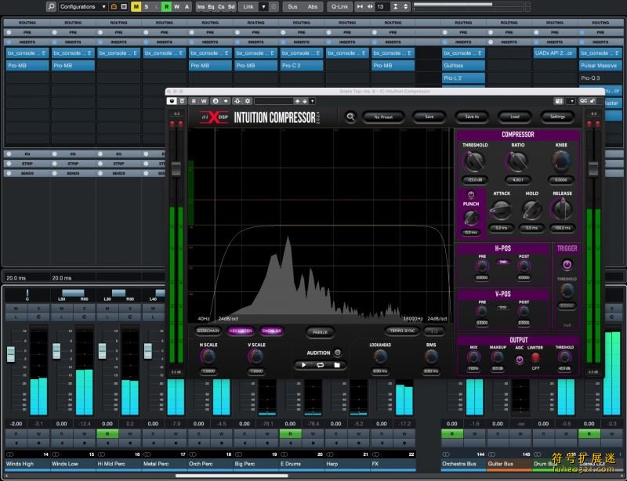Bypass all inserts with Ins button
Screen dimensions: 627x481
pyautogui.click(x=201, y=6)
